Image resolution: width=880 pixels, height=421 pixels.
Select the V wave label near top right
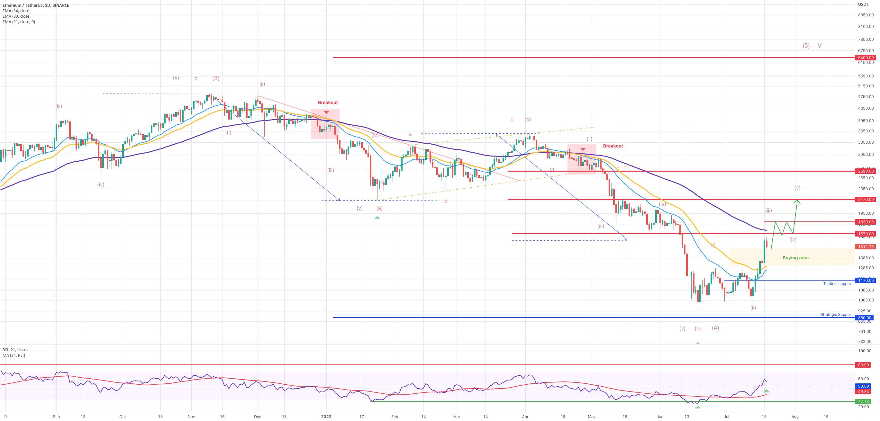click(x=820, y=45)
